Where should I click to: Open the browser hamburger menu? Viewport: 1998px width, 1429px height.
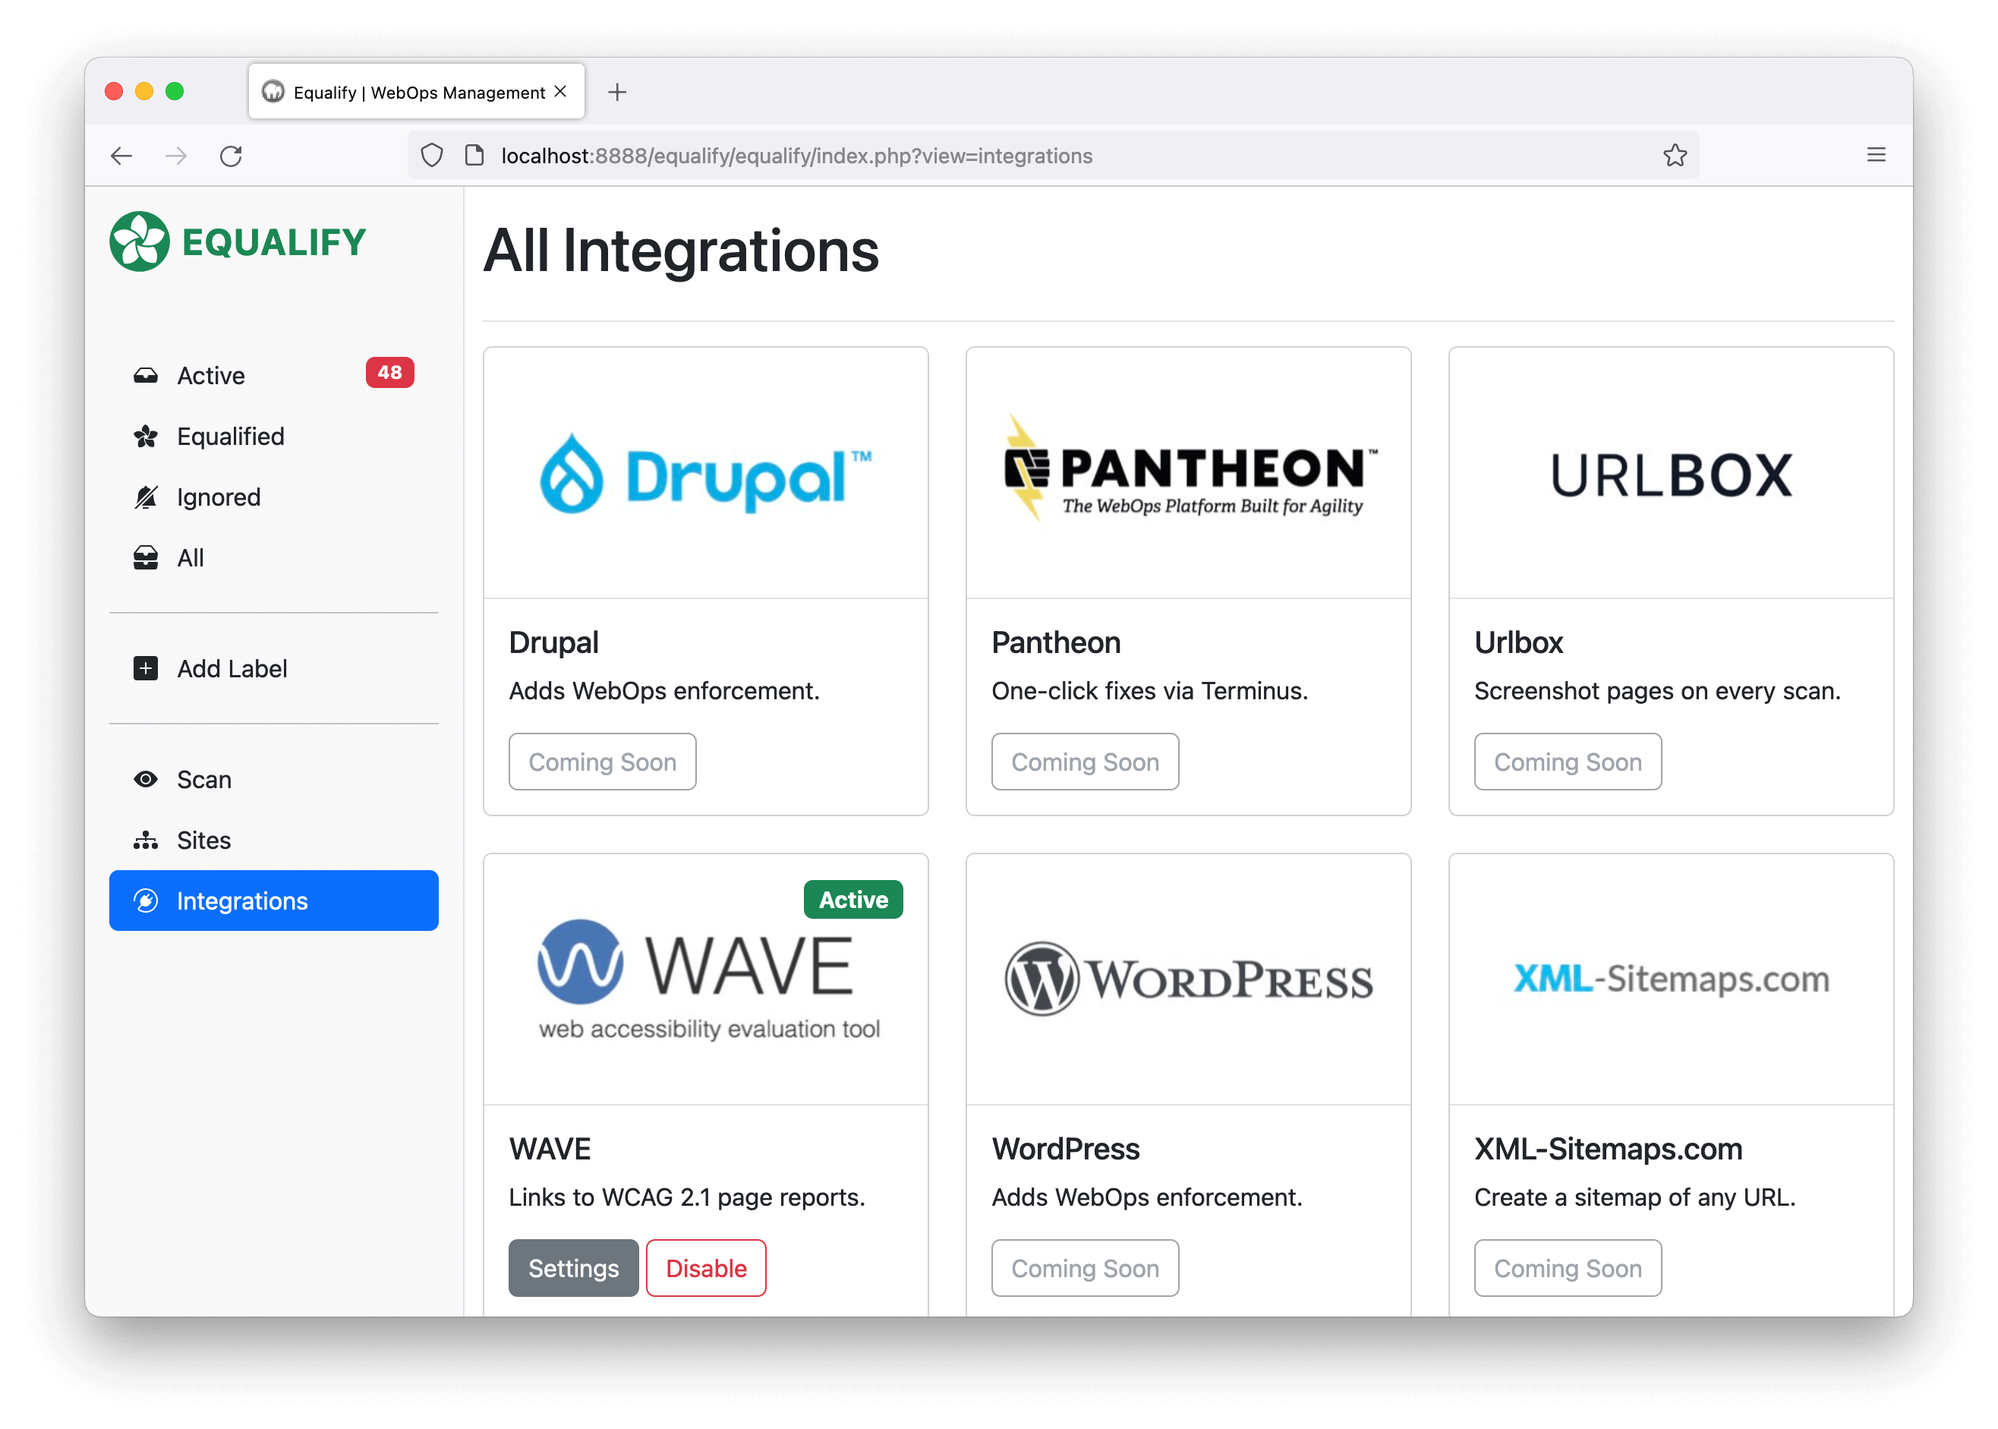coord(1876,155)
